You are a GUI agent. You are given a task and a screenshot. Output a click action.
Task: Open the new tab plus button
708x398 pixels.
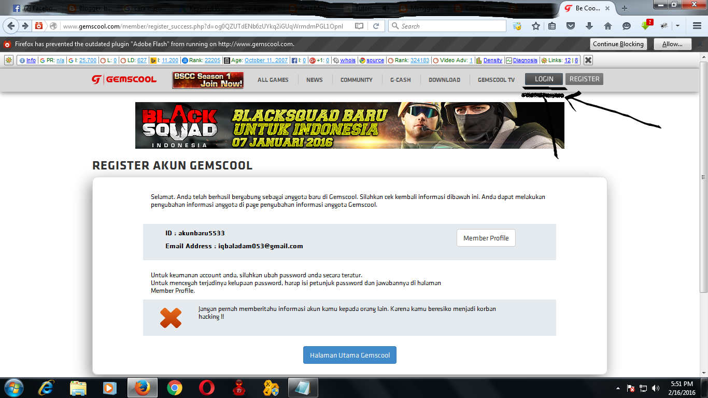pyautogui.click(x=625, y=8)
